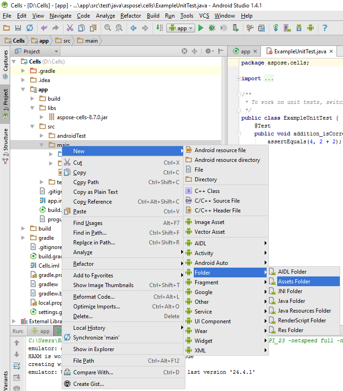Close the ExampleUnitTest.java tab
343x391 pixels.
click(331, 51)
